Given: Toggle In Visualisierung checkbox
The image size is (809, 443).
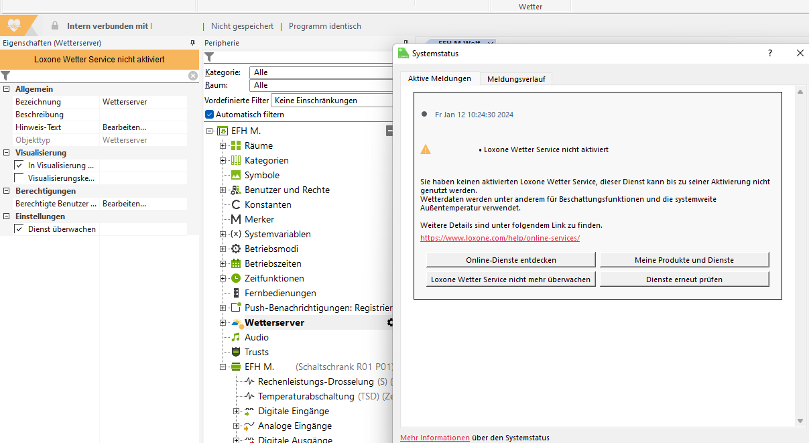Looking at the screenshot, I should (19, 166).
